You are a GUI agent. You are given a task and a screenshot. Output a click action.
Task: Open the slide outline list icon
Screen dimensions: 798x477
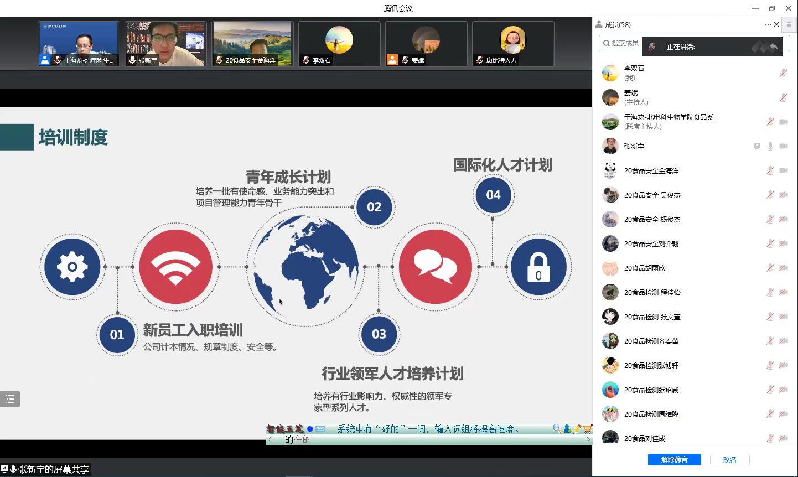pos(10,399)
